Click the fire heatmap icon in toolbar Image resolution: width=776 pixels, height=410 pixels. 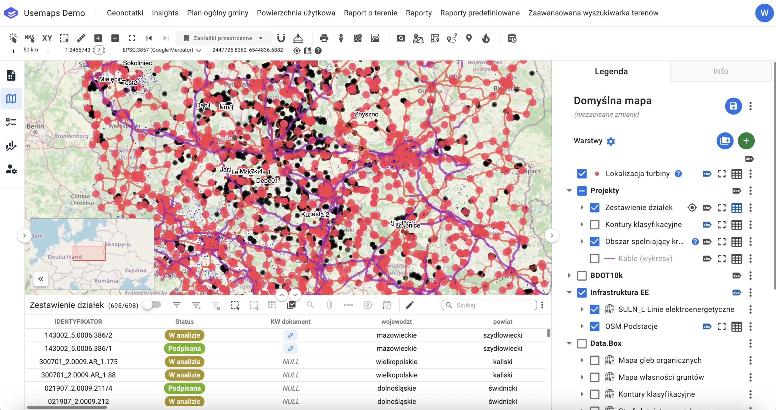[486, 38]
